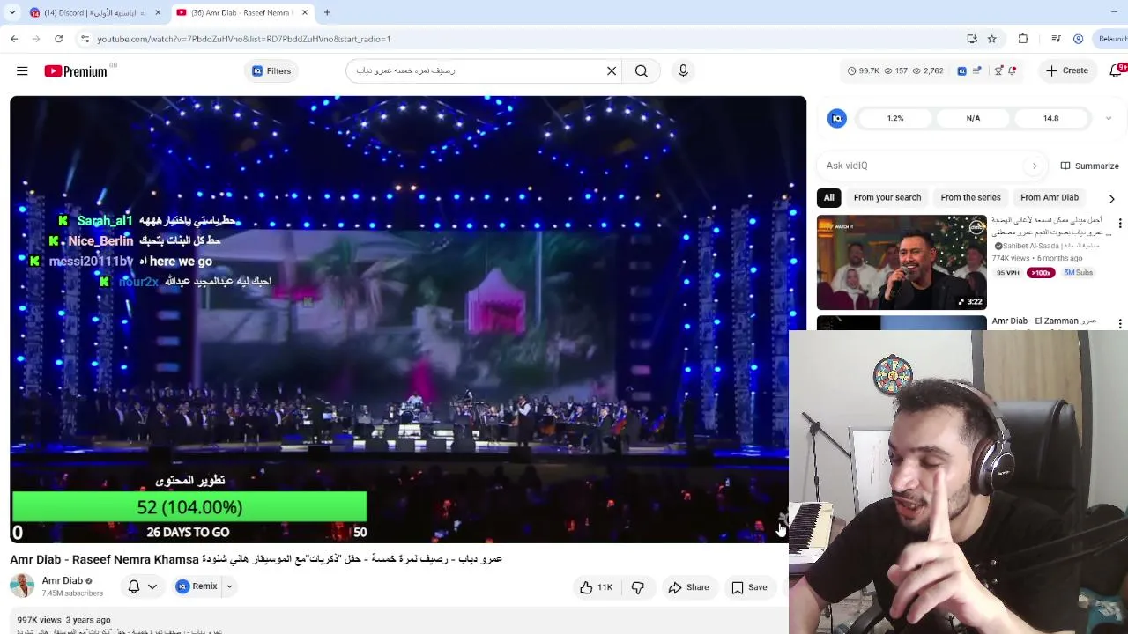Click the vidIQ 99.7K views stat
Viewport: 1128px width, 634px height.
[864, 71]
